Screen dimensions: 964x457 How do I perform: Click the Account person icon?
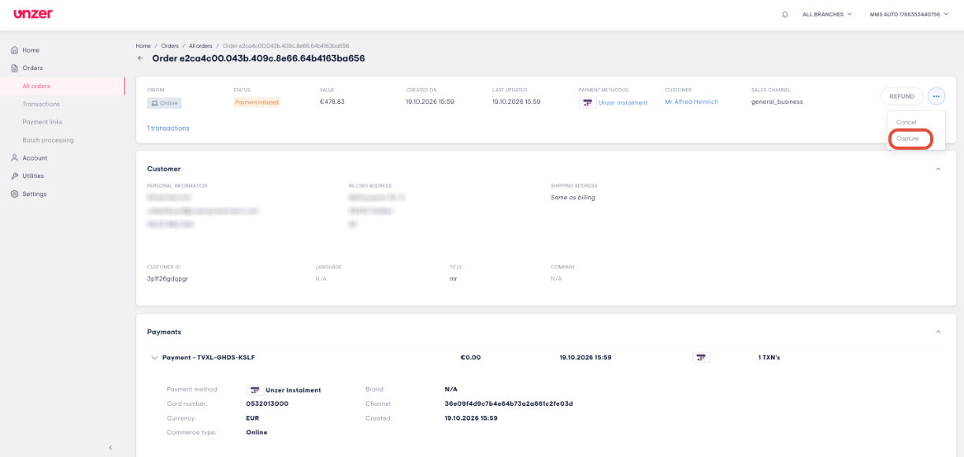point(14,158)
